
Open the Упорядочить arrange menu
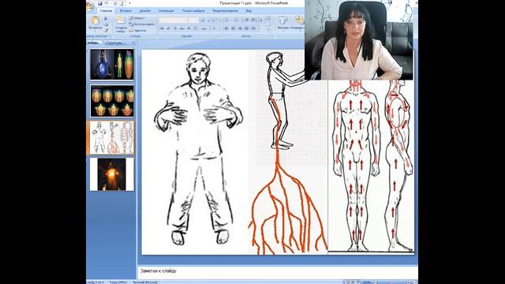pyautogui.click(x=298, y=23)
